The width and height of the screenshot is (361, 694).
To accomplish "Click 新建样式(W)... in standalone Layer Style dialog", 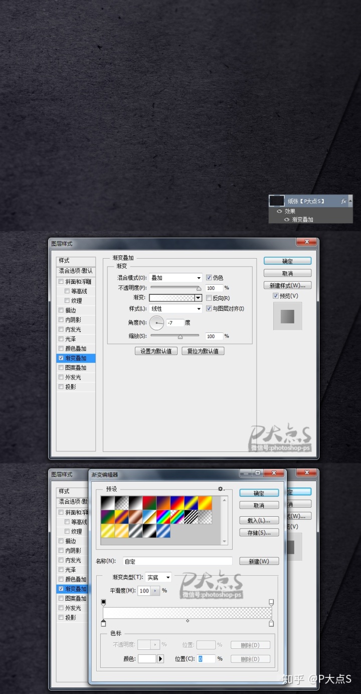I will click(287, 285).
